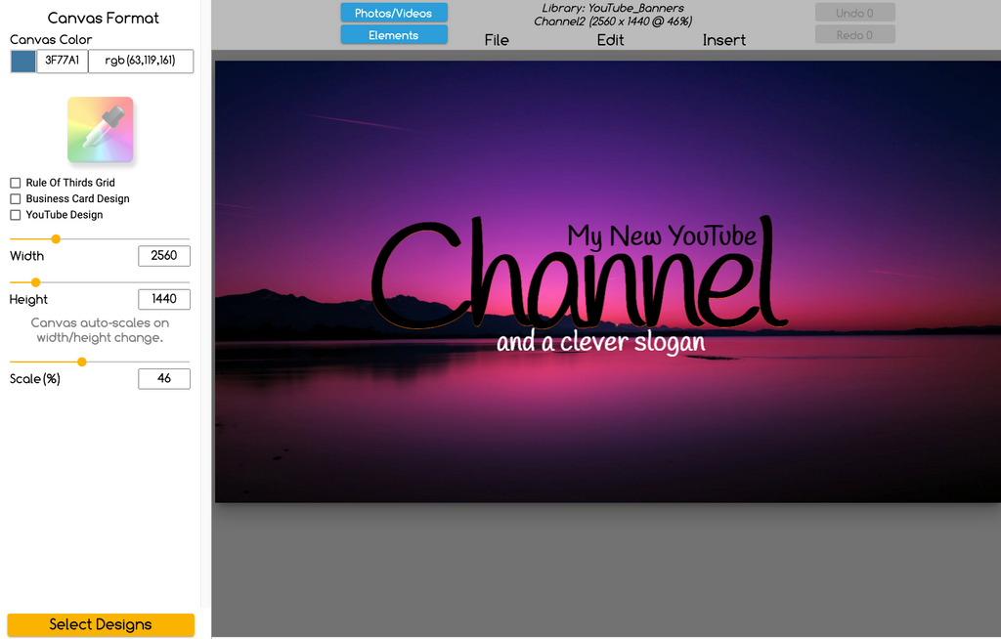The height and width of the screenshot is (639, 1001).
Task: Click the Redo 0 button
Action: 854,35
